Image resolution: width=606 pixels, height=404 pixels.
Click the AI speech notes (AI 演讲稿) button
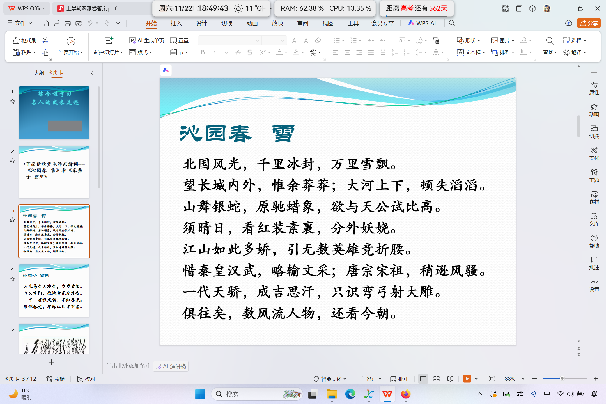tap(171, 366)
